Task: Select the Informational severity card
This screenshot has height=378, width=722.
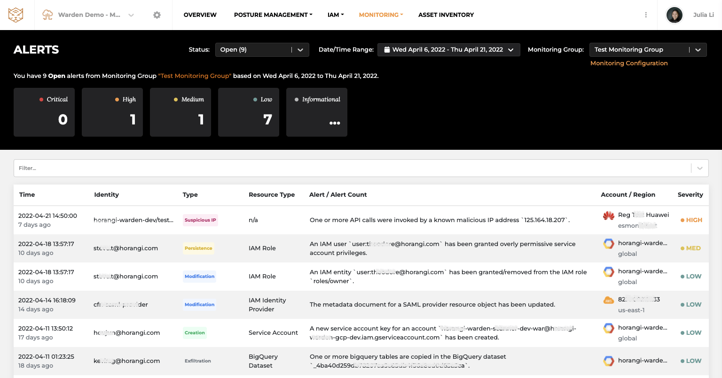Action: (317, 112)
